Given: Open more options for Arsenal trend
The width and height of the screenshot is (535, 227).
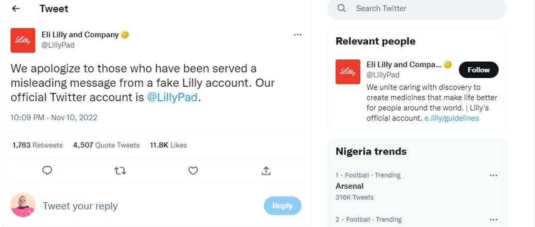Looking at the screenshot, I should pyautogui.click(x=494, y=175).
